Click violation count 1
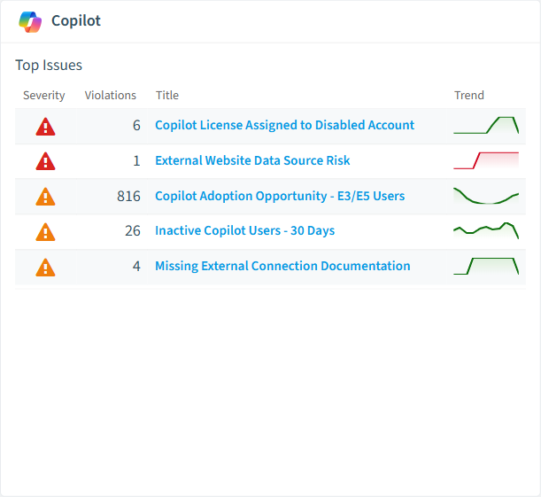This screenshot has height=497, width=541. (x=136, y=161)
